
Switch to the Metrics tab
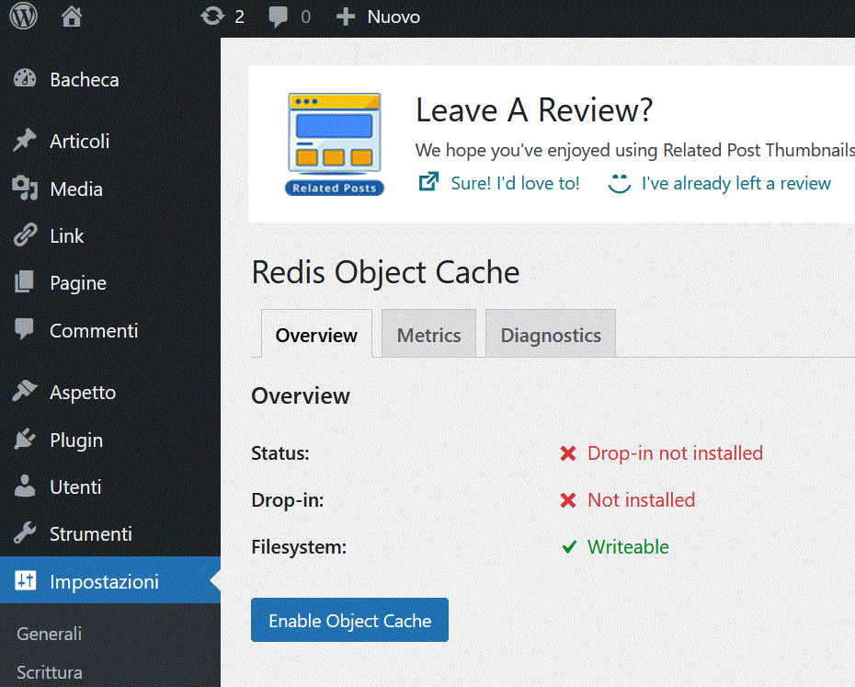pyautogui.click(x=428, y=334)
